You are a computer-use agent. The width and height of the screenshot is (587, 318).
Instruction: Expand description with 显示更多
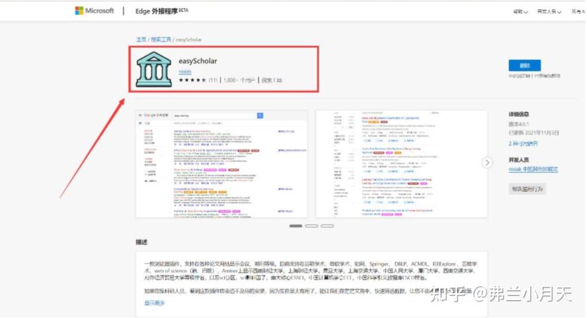[x=154, y=302]
